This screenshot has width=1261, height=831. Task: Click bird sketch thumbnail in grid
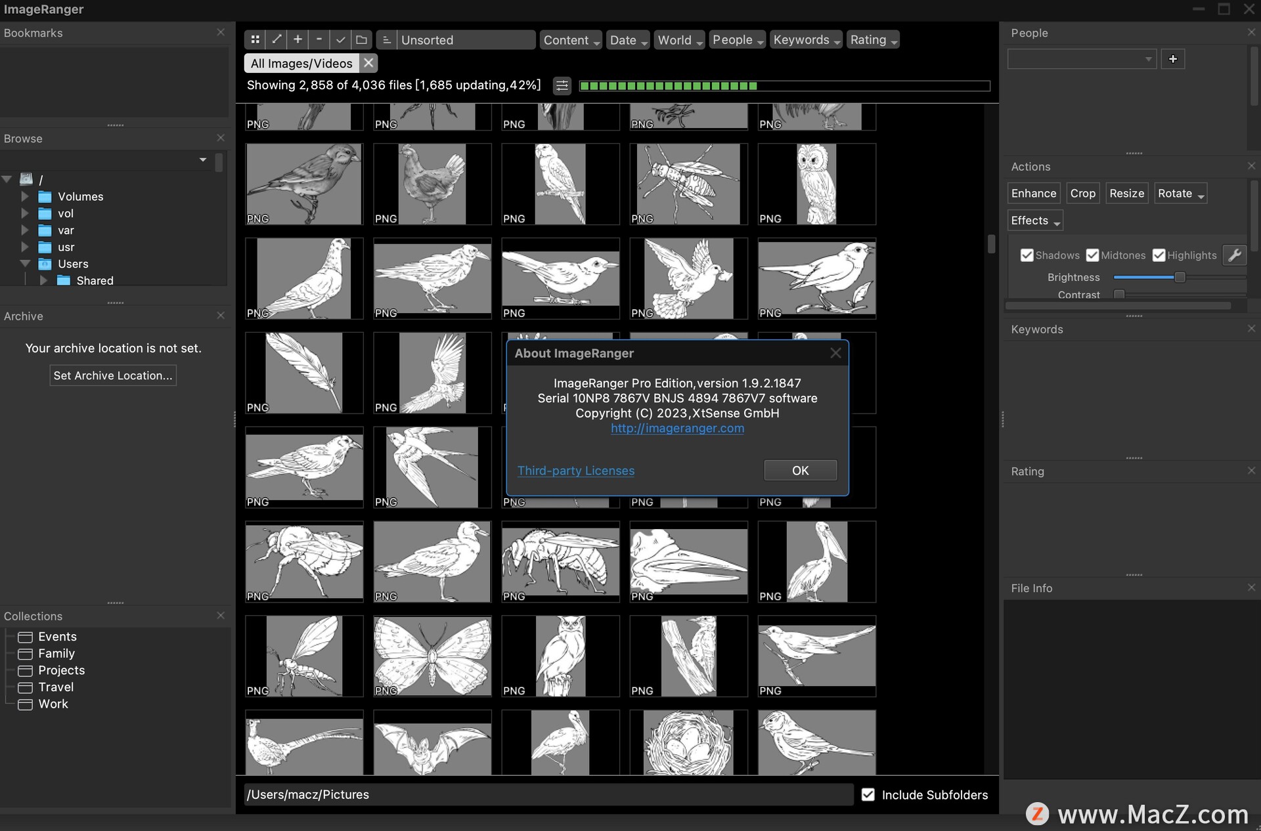tap(303, 182)
